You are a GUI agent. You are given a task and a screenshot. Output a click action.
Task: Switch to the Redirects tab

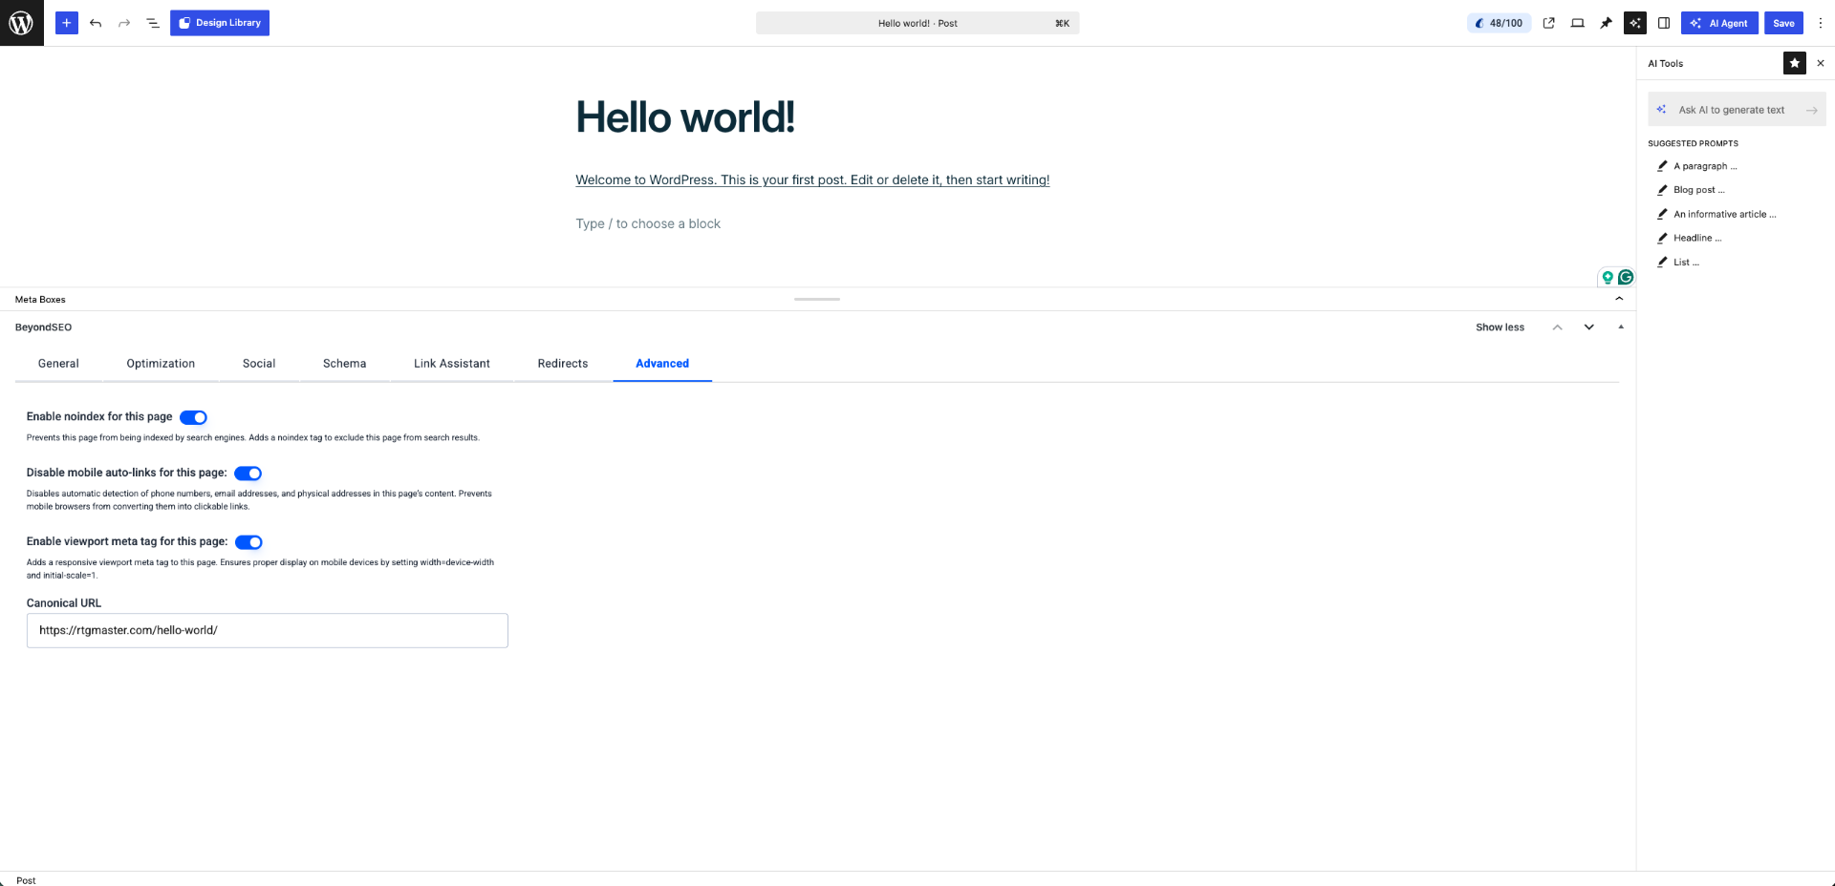click(563, 364)
